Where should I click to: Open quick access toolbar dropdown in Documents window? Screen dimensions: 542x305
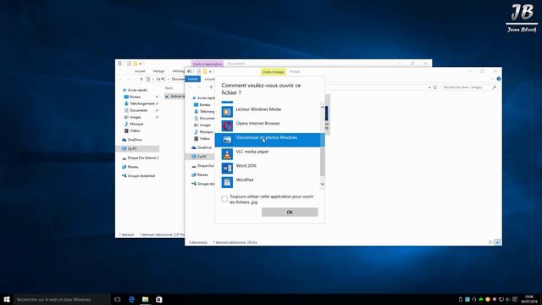point(141,64)
